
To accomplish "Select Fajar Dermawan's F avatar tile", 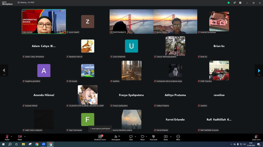I will coord(88,120).
